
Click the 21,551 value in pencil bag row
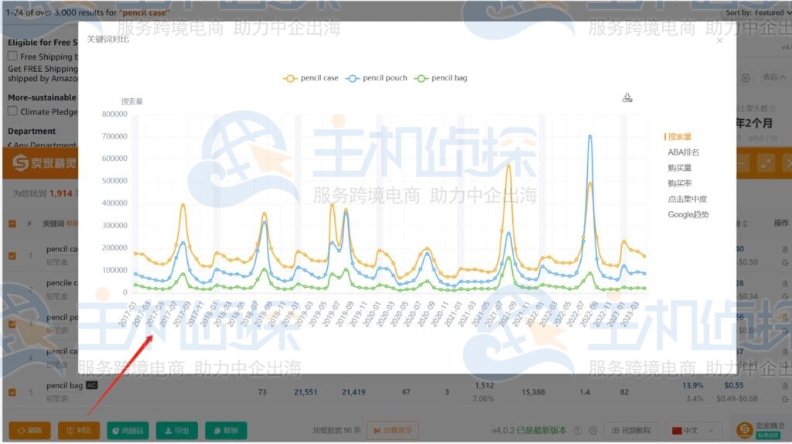pyautogui.click(x=306, y=392)
